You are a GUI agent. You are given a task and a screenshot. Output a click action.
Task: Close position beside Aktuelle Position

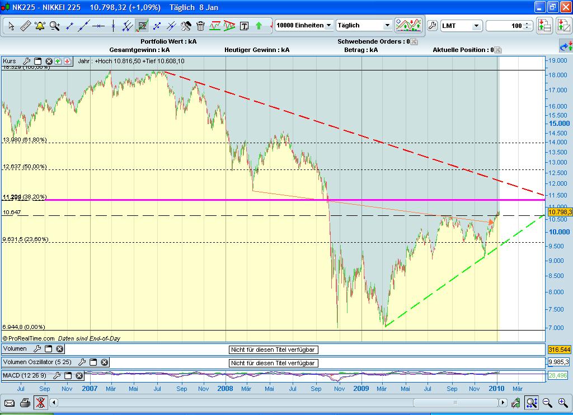coord(497,50)
